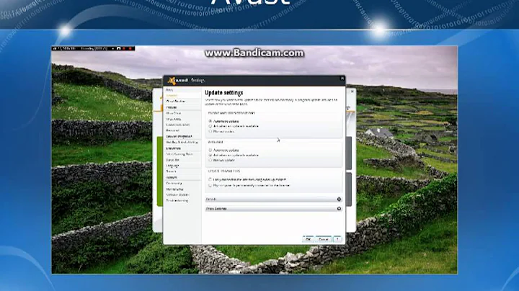Confirm settings with the OK button
This screenshot has height=291, width=519.
click(308, 239)
